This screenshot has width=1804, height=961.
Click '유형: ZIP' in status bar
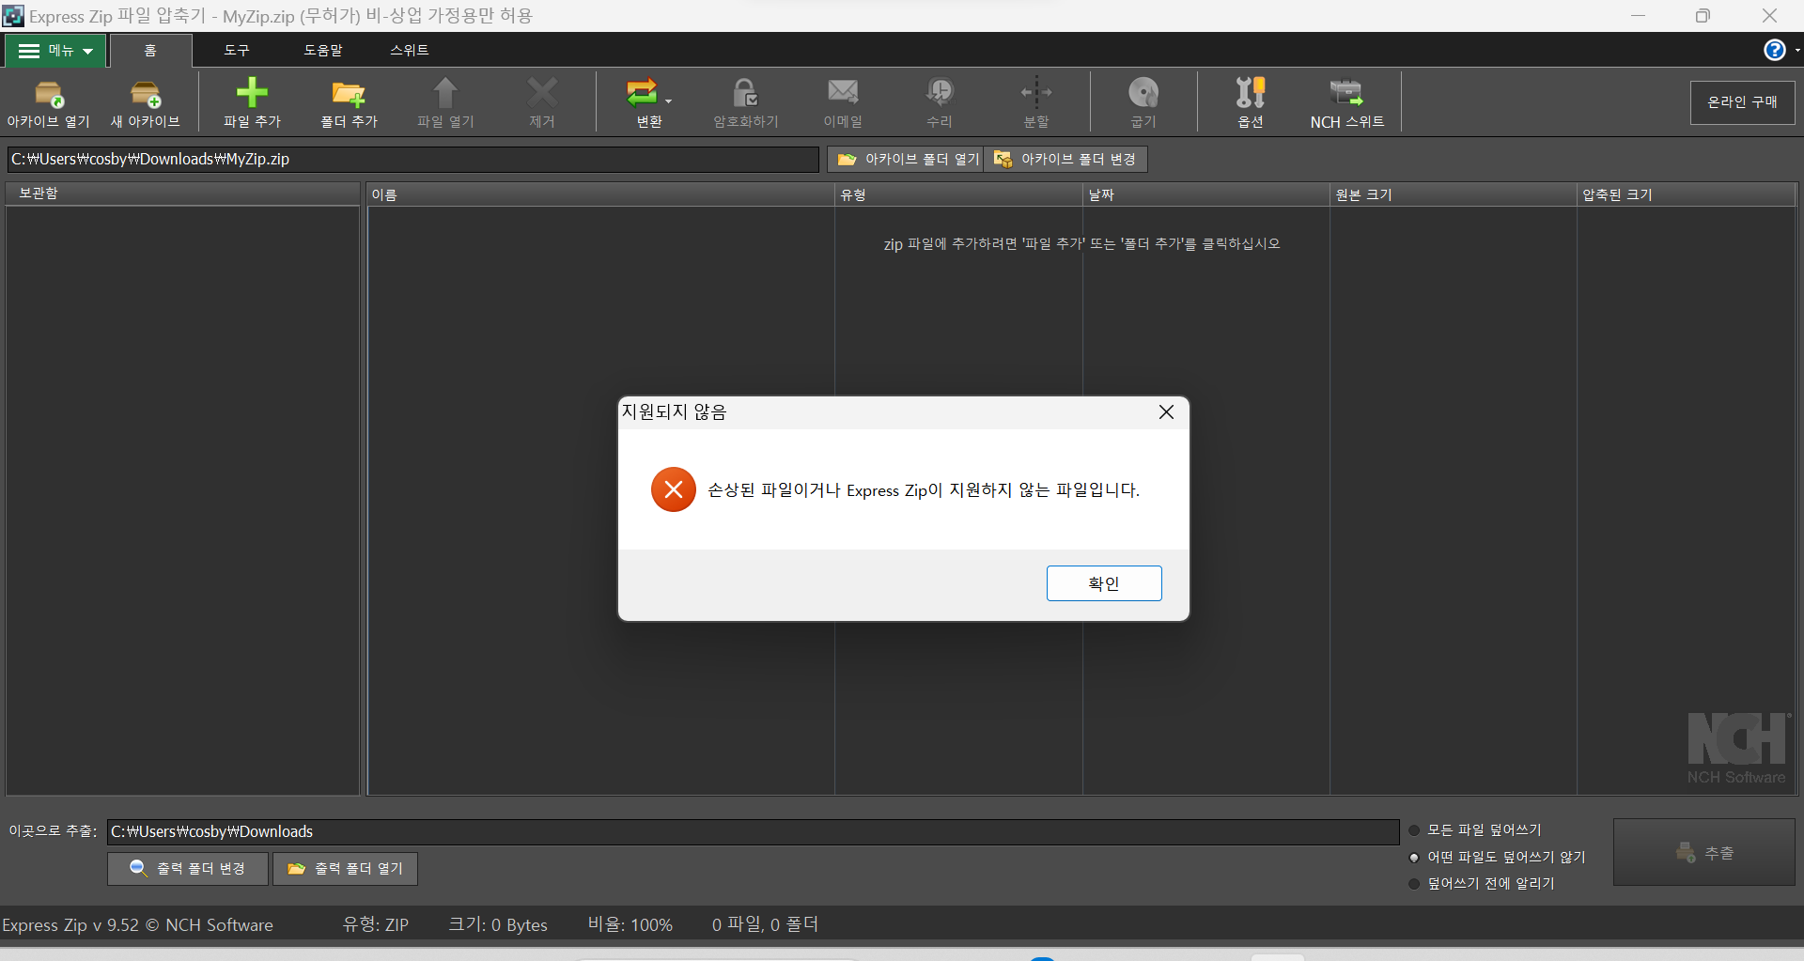click(x=376, y=925)
